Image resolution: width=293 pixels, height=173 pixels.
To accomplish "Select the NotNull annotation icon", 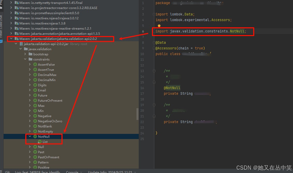I will [x=35, y=136].
